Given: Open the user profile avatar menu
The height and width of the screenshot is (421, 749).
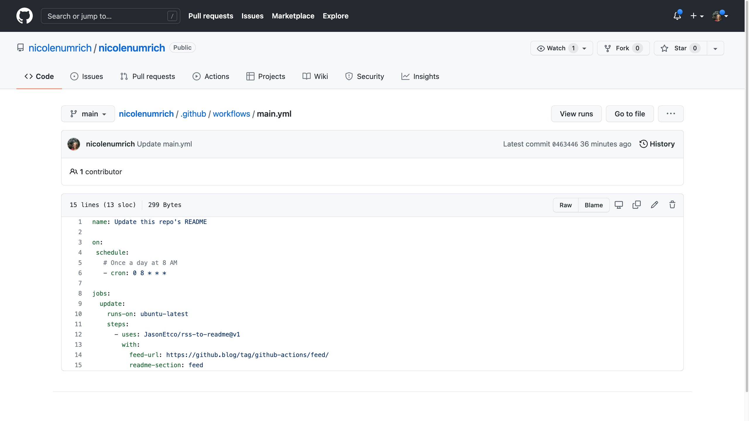Looking at the screenshot, I should [x=720, y=16].
